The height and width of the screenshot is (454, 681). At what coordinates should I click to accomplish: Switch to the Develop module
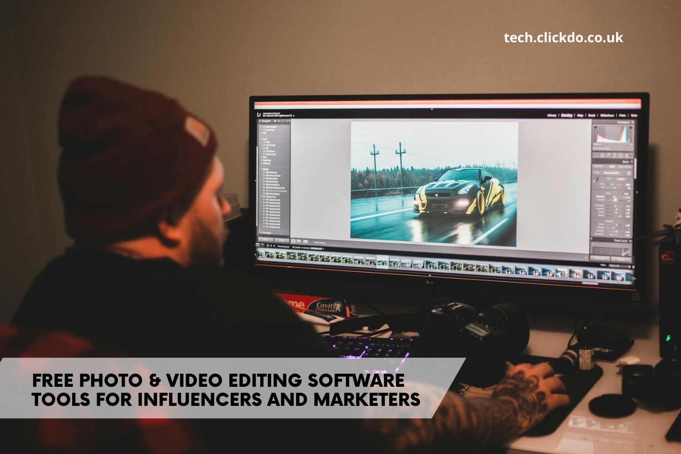point(567,115)
